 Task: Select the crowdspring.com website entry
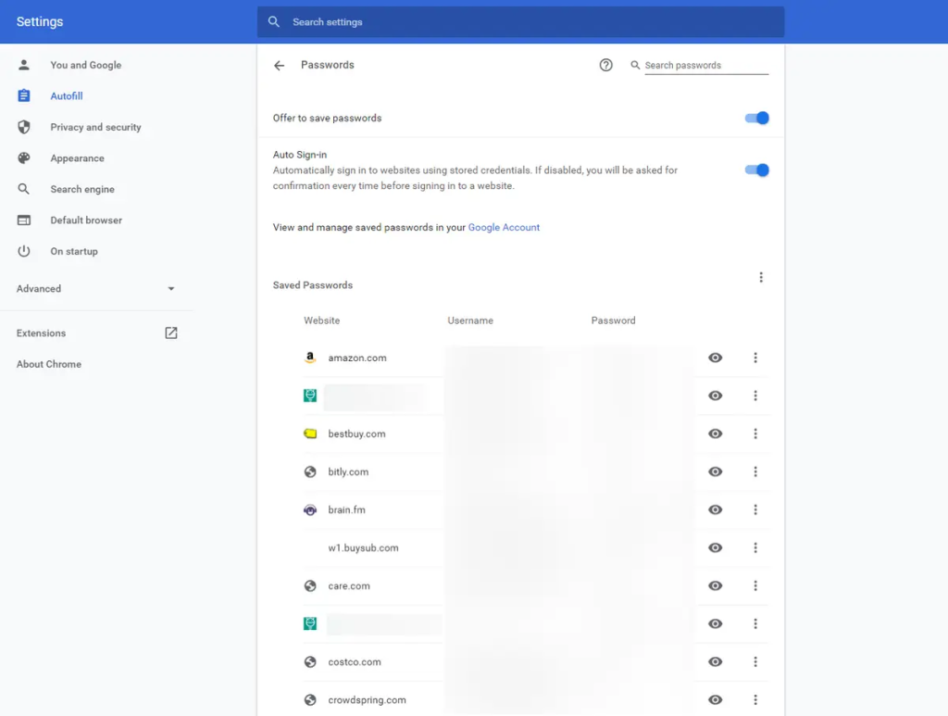point(367,699)
